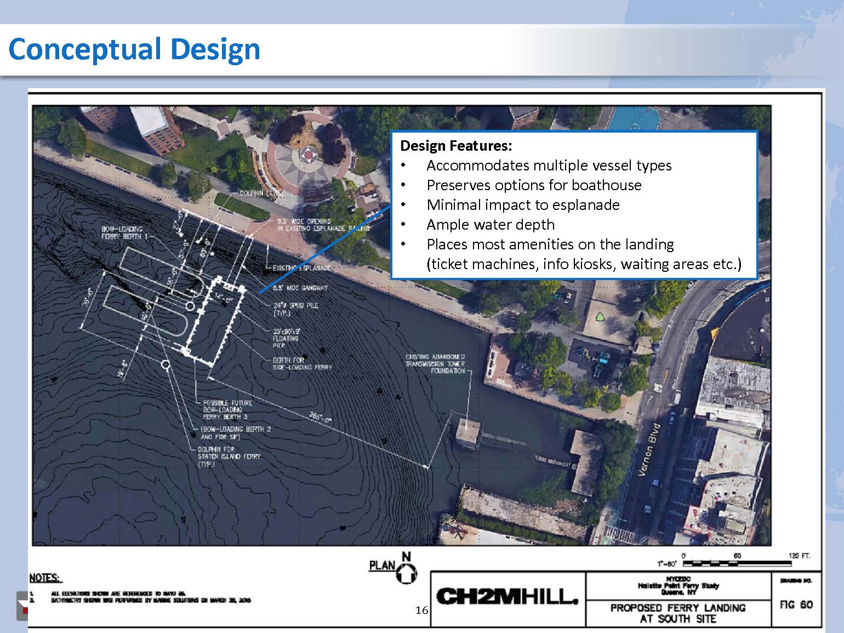Click the 'Proposed Ferry Landing at South Site' title
Image resolution: width=844 pixels, height=633 pixels.
(678, 613)
